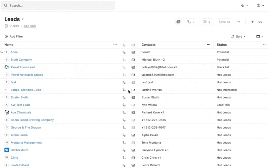Click the Babblestorm VK logo thumbnail
Image resolution: width=268 pixels, height=168 pixels.
click(x=7, y=150)
